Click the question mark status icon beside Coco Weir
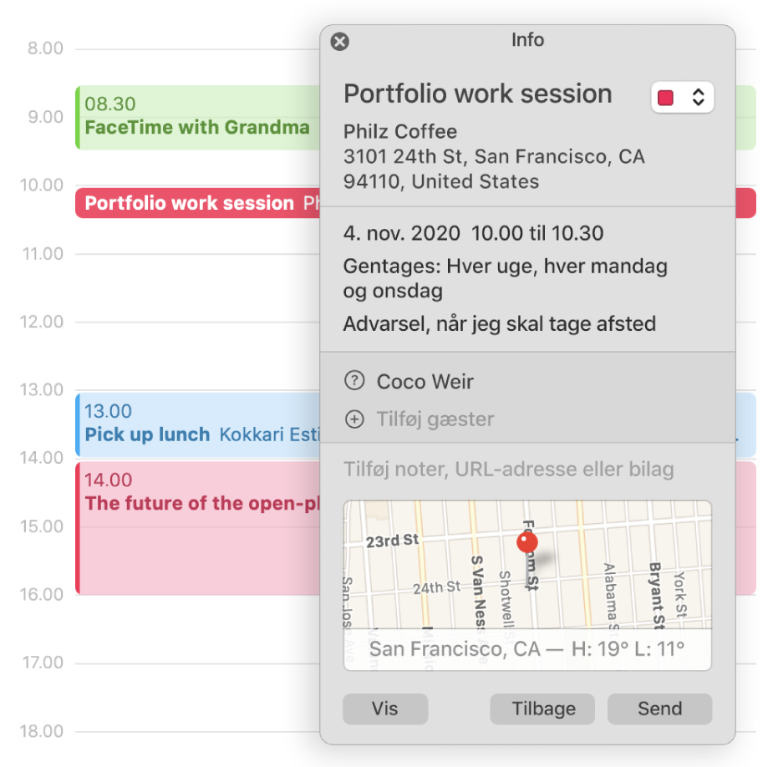The width and height of the screenshot is (778, 767). 354,381
